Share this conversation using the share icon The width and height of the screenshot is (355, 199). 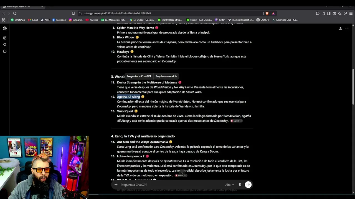click(340, 28)
